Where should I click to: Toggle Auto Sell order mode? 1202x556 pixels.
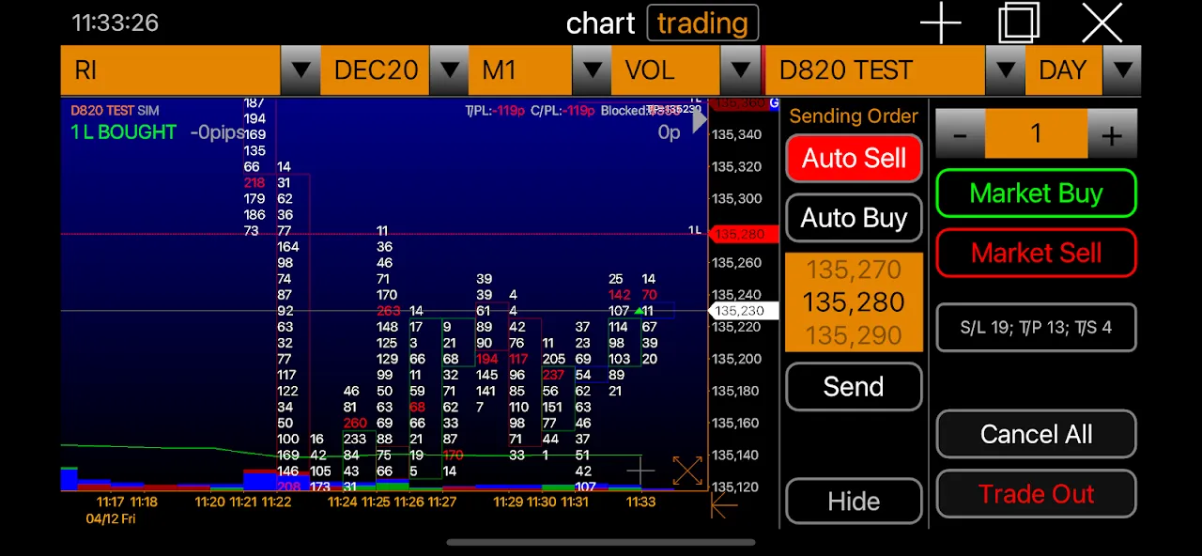pos(854,158)
